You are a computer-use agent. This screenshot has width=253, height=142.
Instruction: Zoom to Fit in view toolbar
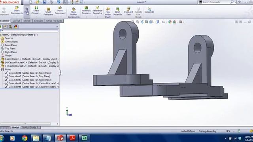click(x=133, y=22)
